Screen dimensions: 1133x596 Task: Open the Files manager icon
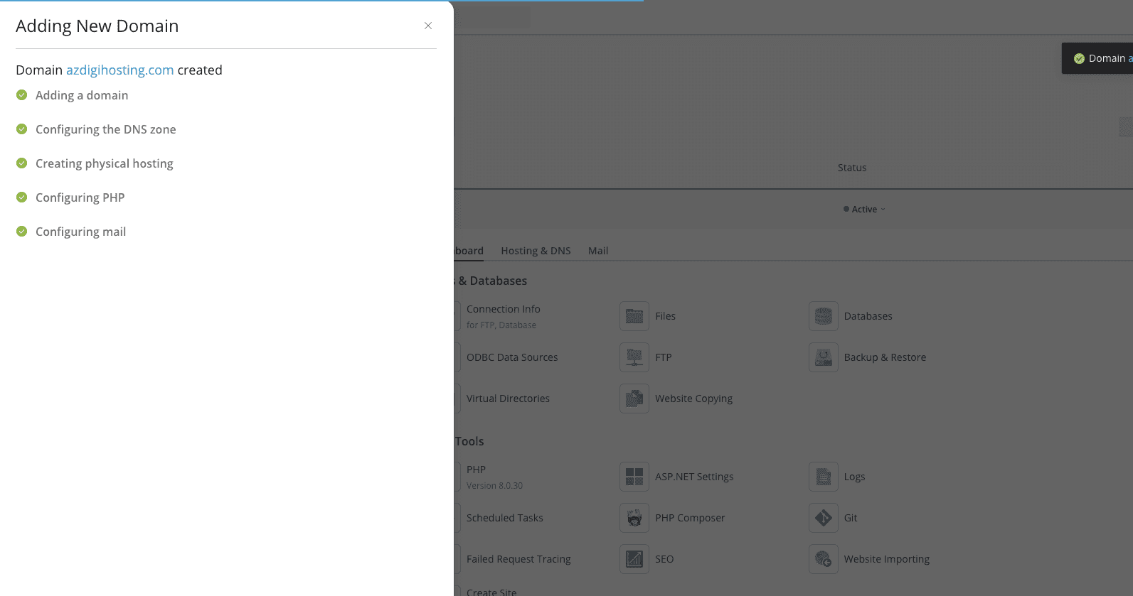634,316
